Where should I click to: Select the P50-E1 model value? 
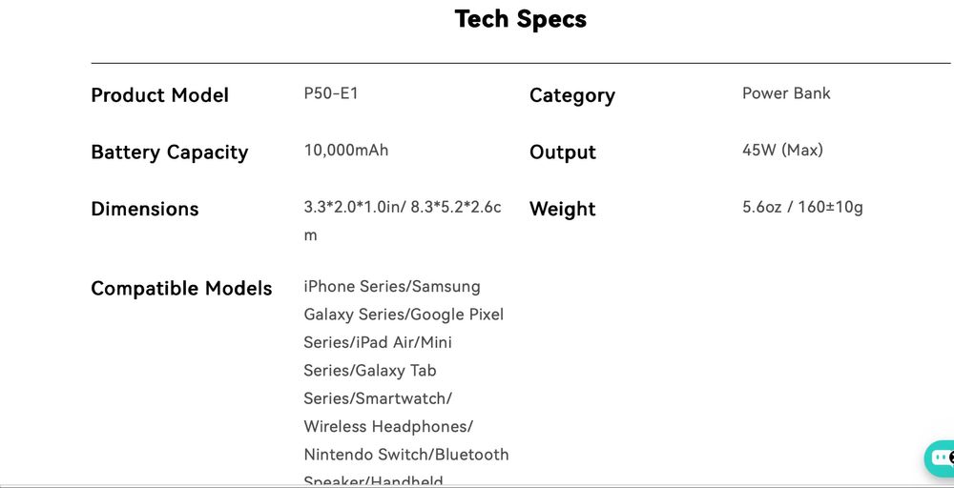(x=331, y=93)
